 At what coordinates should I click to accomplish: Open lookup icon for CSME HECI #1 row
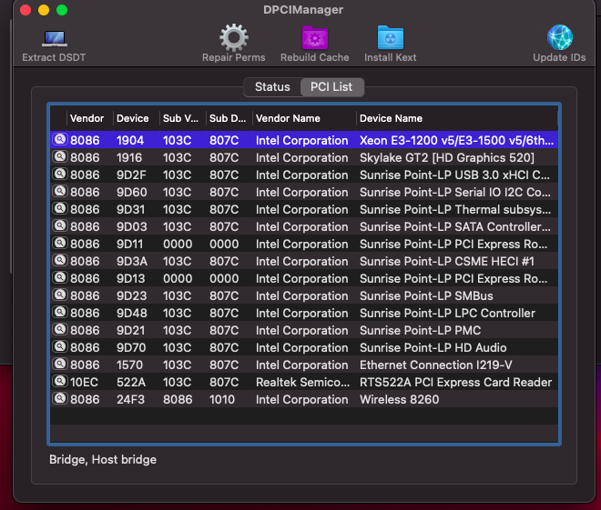click(60, 260)
